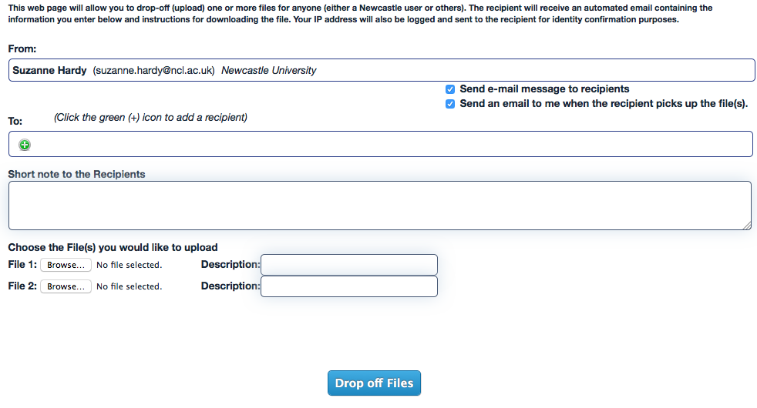This screenshot has width=757, height=408.
Task: Click the Browse button for File 1
Action: (x=66, y=265)
